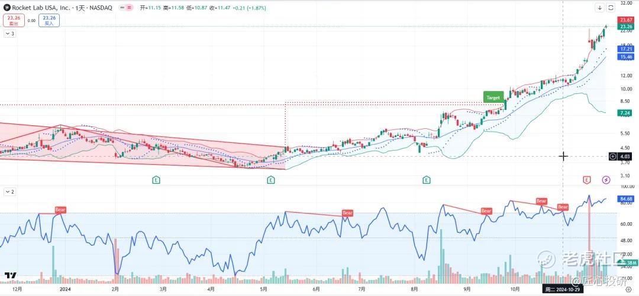This screenshot has height=296, width=639.
Task: Click the open price value 11.15
Action: tap(156, 8)
